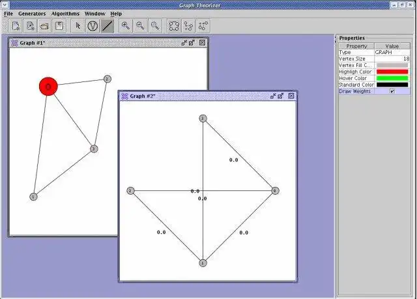Click the red vertex 0 in Graph #1

click(x=48, y=87)
